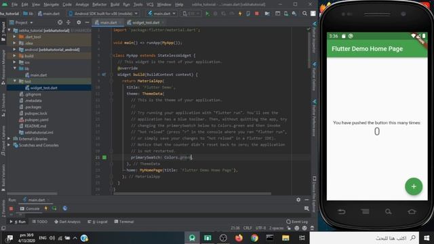Open the AVD Manager phone icon in toolbar
The width and height of the screenshot is (434, 244).
coord(285,14)
